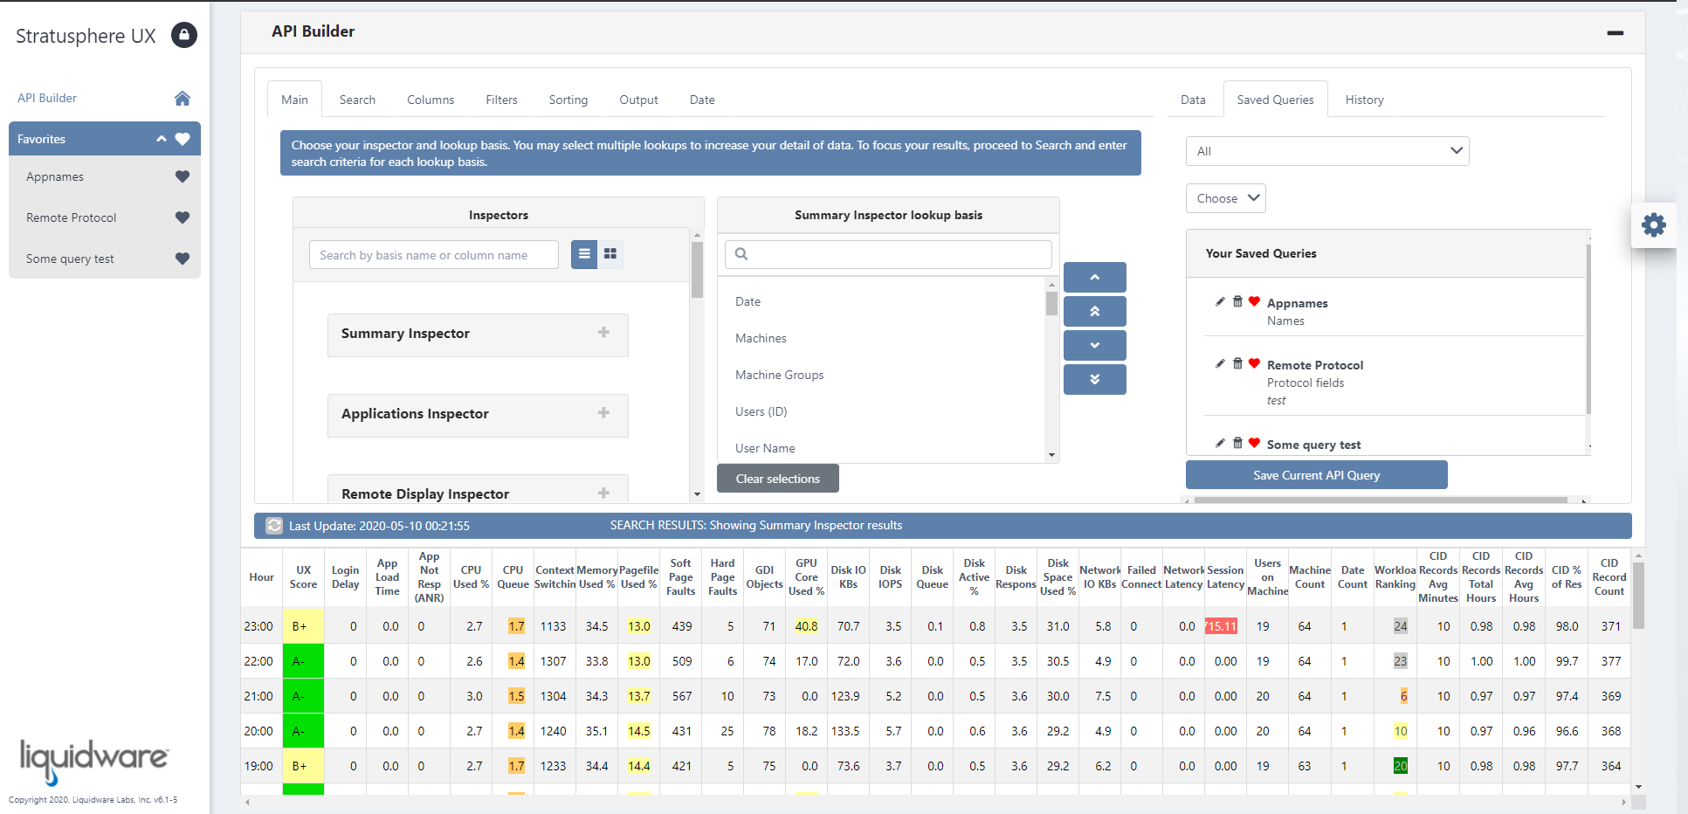Open Remote Protocol favorite in sidebar
The image size is (1688, 814).
(71, 217)
